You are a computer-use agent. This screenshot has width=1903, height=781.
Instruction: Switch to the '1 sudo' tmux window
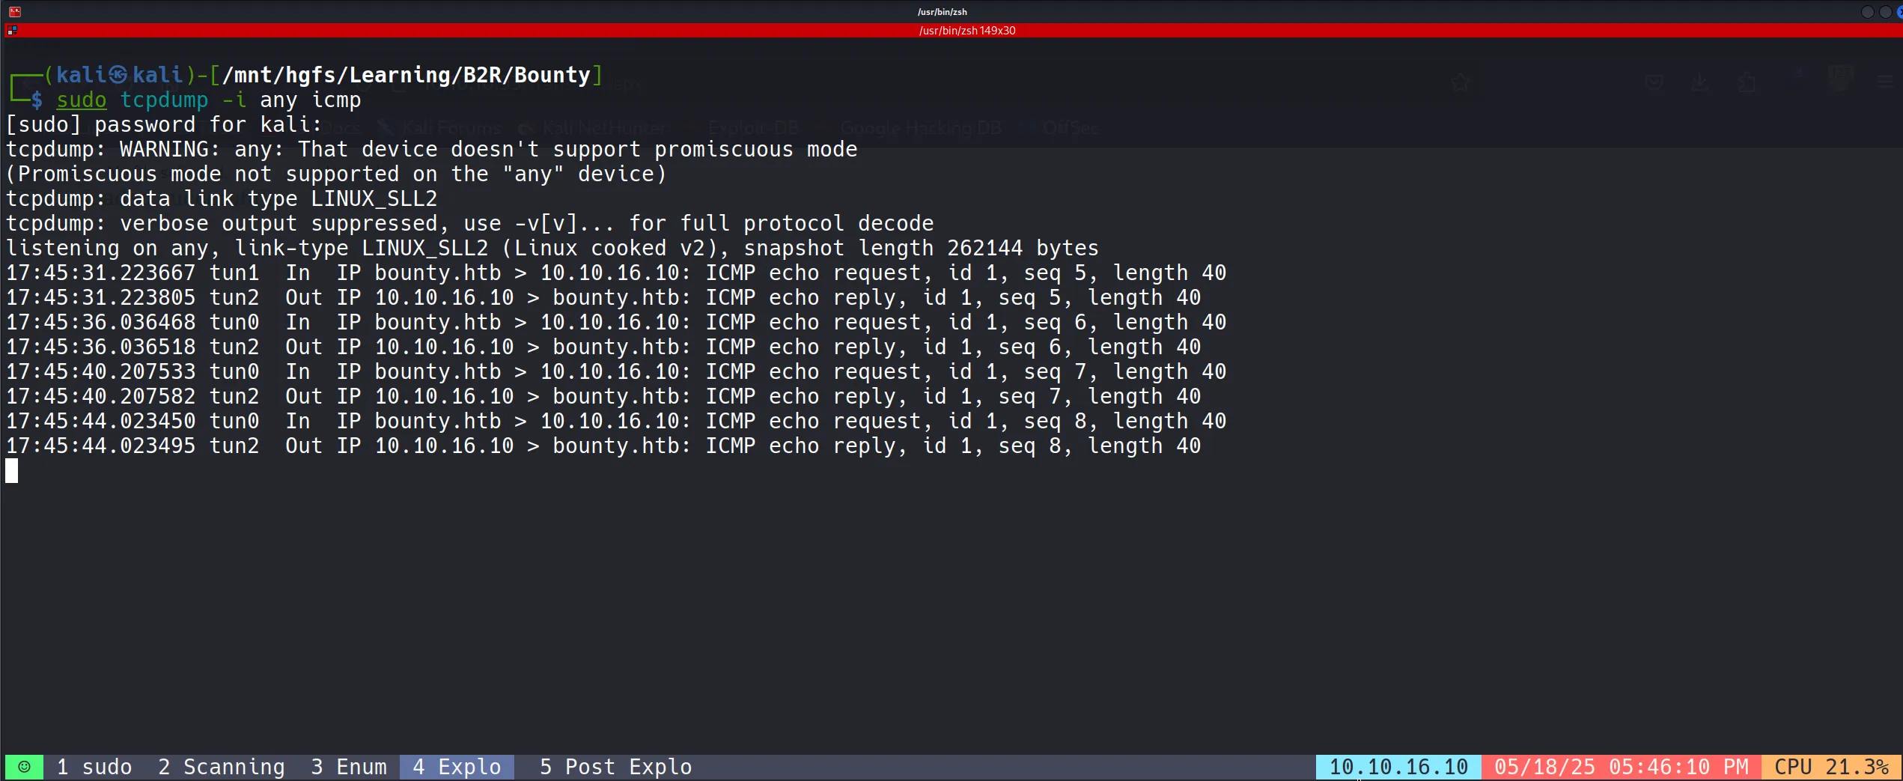tap(94, 767)
